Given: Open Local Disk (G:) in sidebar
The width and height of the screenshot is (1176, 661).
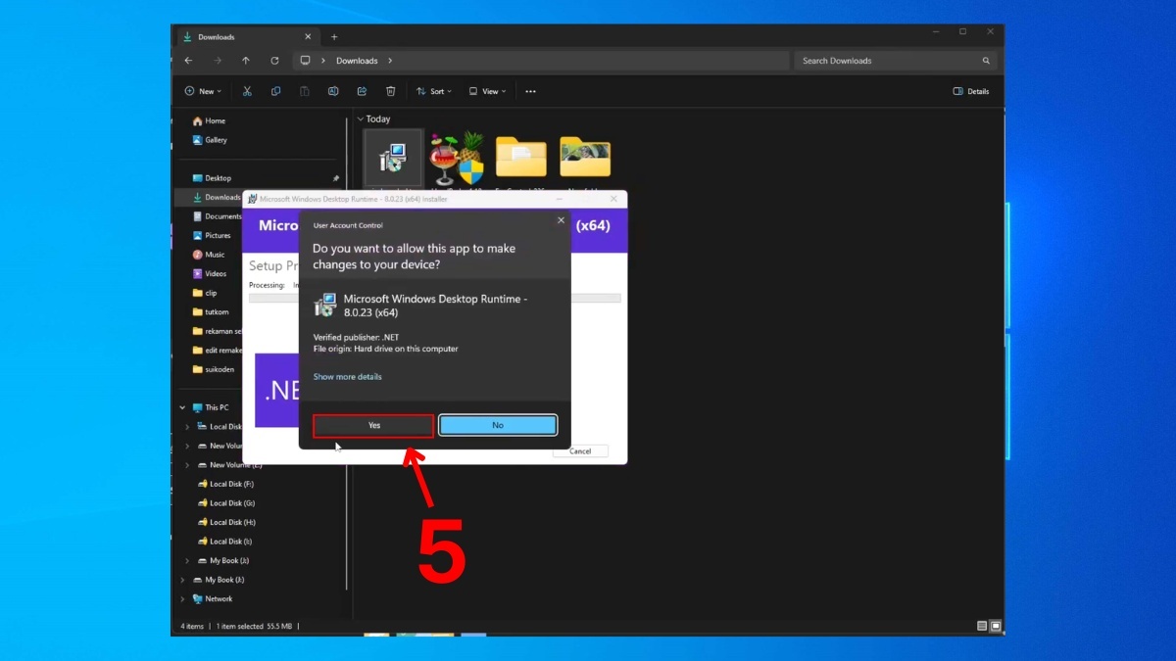Looking at the screenshot, I should click(225, 503).
